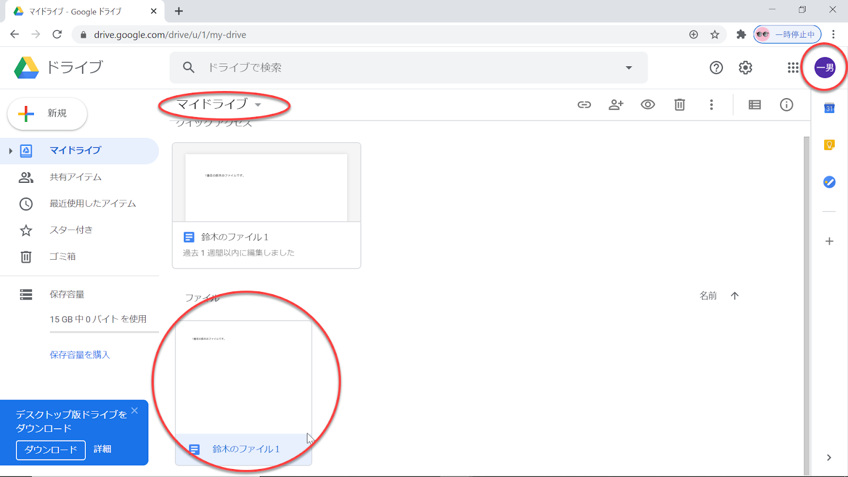The width and height of the screenshot is (848, 477).
Task: Open Google Calendar side panel icon
Action: 829,108
